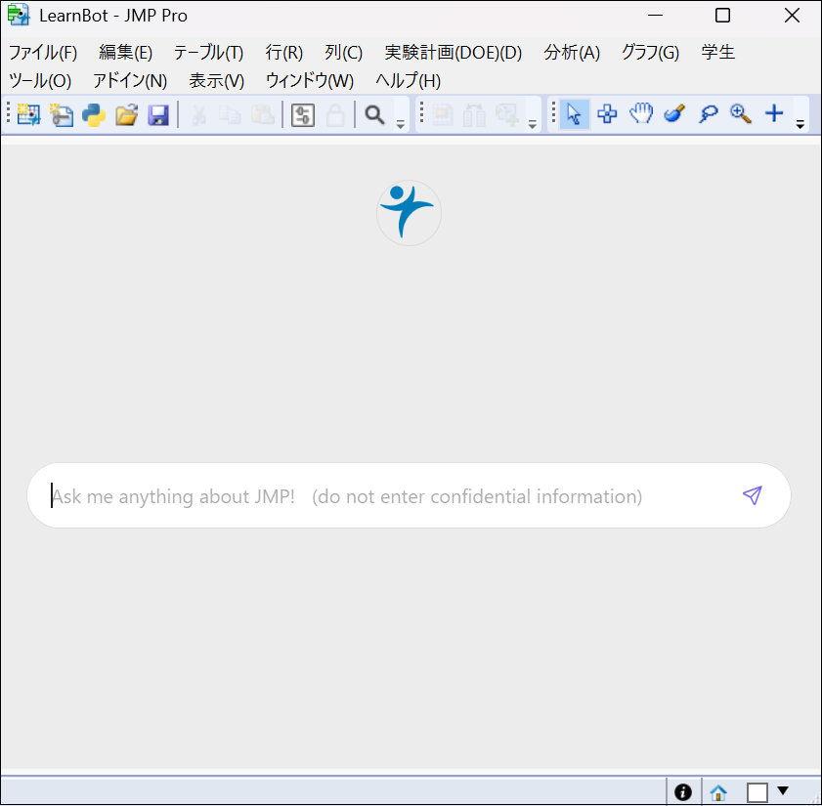The image size is (822, 806).
Task: Click the JMP logo avatar
Action: [x=409, y=213]
